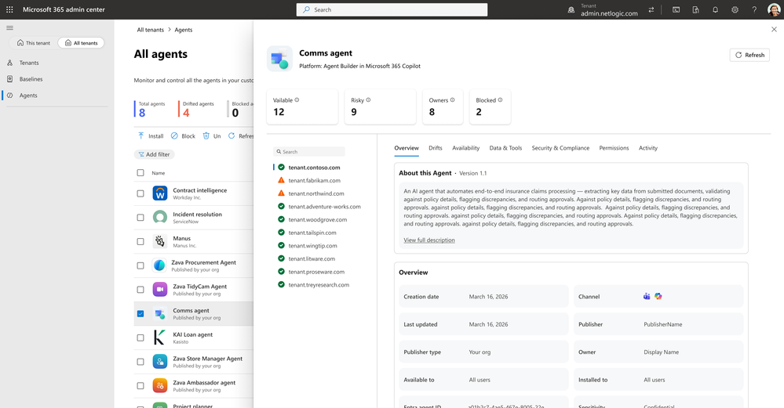
Task: Click the Teams channel icon
Action: tap(647, 296)
